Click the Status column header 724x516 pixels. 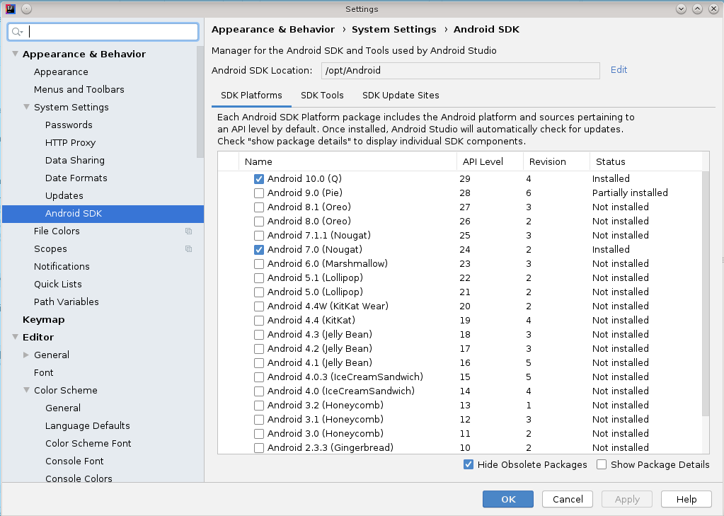click(x=646, y=161)
